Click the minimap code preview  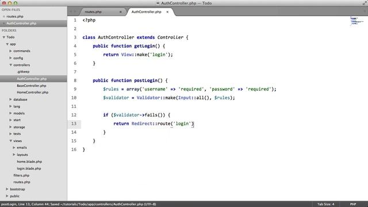click(356, 21)
